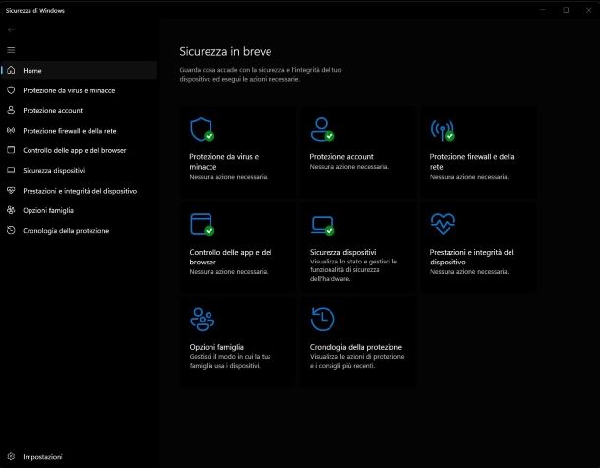600x468 pixels.
Task: Select Home in the sidebar
Action: (80, 70)
